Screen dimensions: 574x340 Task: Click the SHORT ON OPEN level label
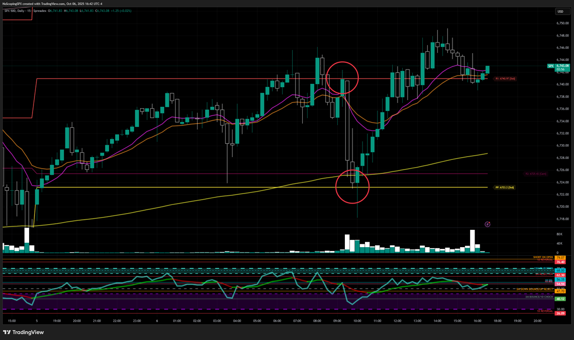click(x=543, y=257)
